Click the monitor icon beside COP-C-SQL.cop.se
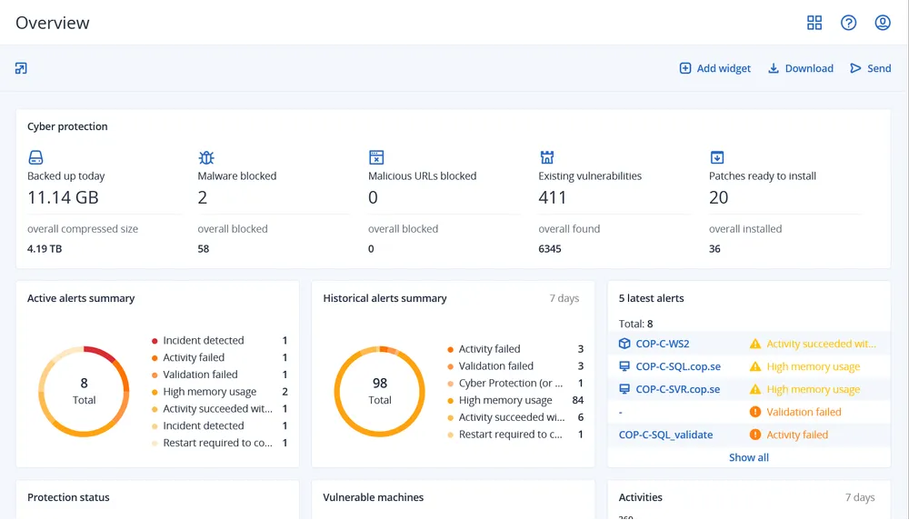Image resolution: width=909 pixels, height=520 pixels. [x=624, y=366]
